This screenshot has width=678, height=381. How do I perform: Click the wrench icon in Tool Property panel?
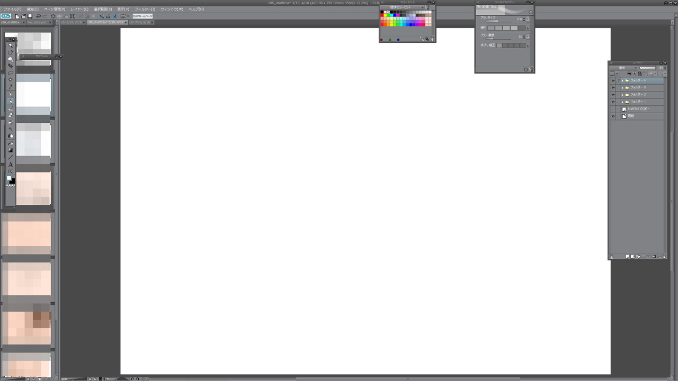coord(531,69)
